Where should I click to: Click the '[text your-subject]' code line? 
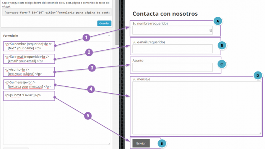25,74
